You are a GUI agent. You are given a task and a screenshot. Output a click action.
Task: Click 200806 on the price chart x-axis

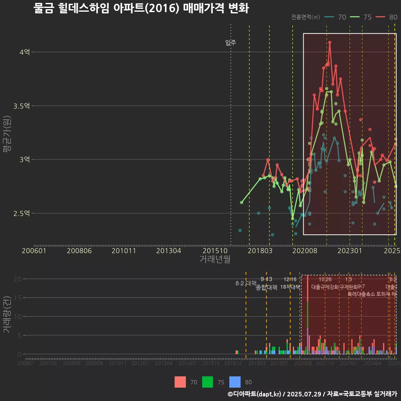[79, 251]
